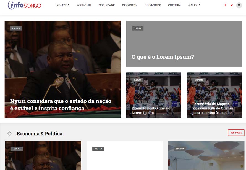246x170 pixels.
Task: Select CULTURA in the navigation bar
Action: pos(174,5)
